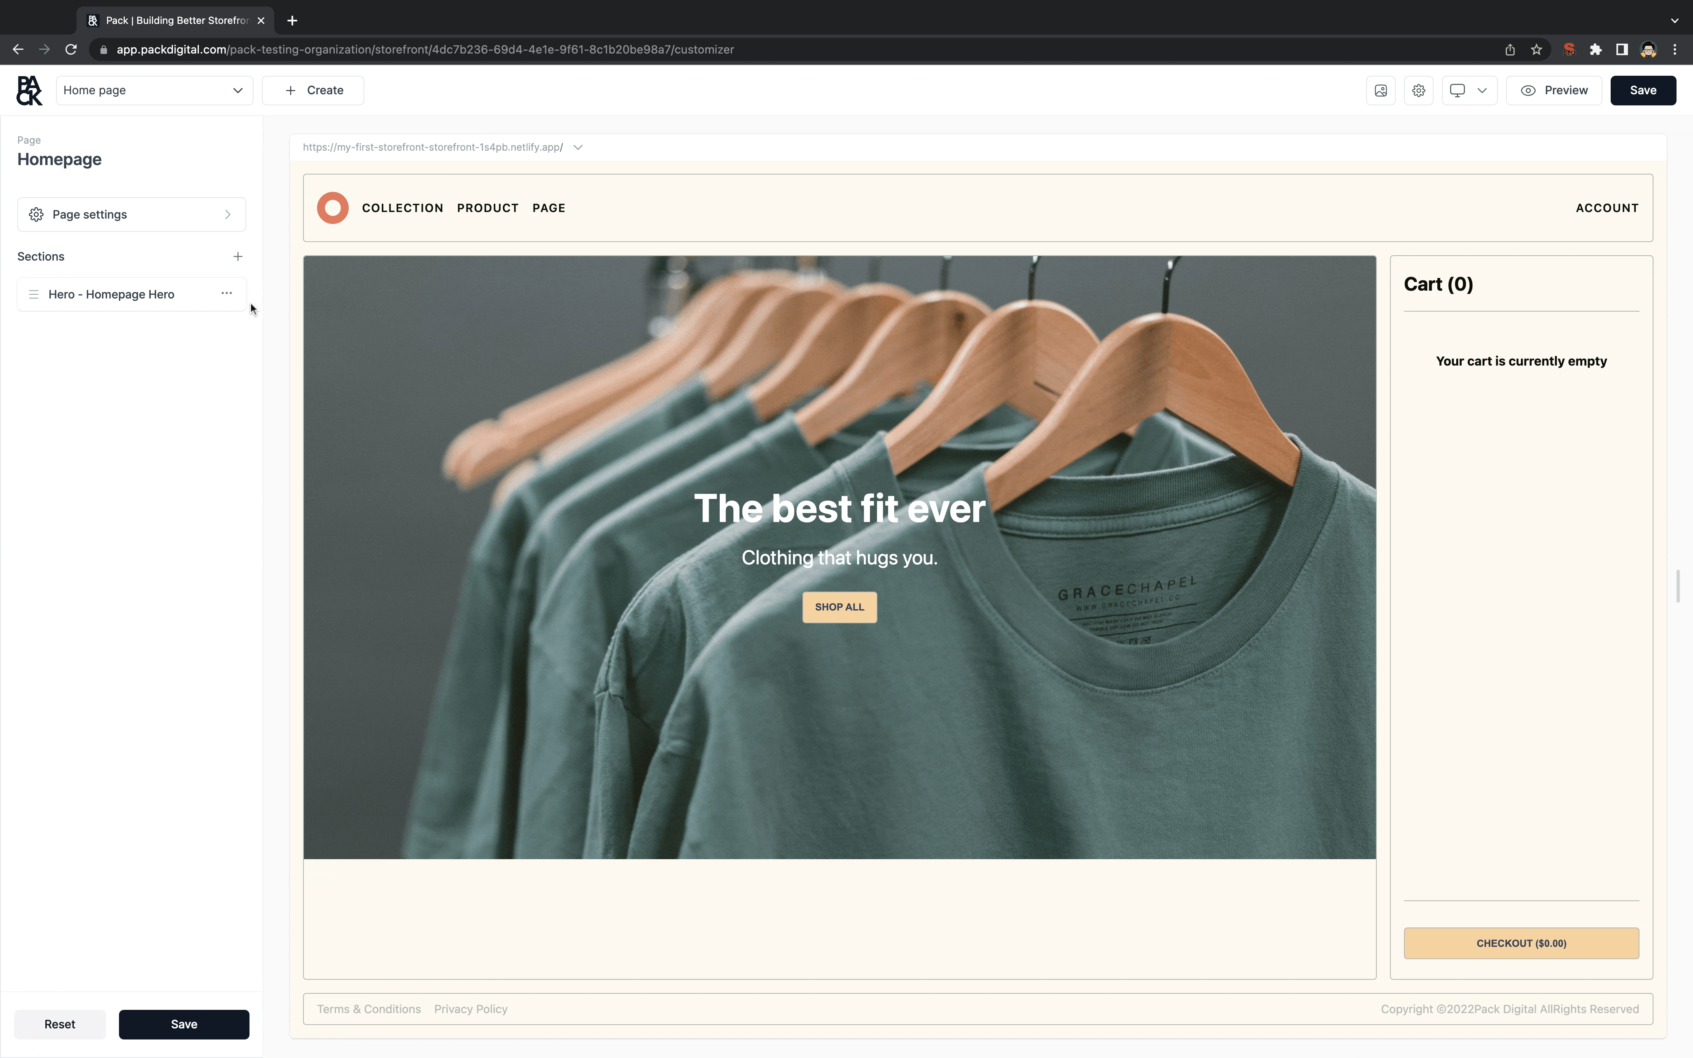
Task: Select the Hero - Homepage Hero section
Action: pos(131,294)
